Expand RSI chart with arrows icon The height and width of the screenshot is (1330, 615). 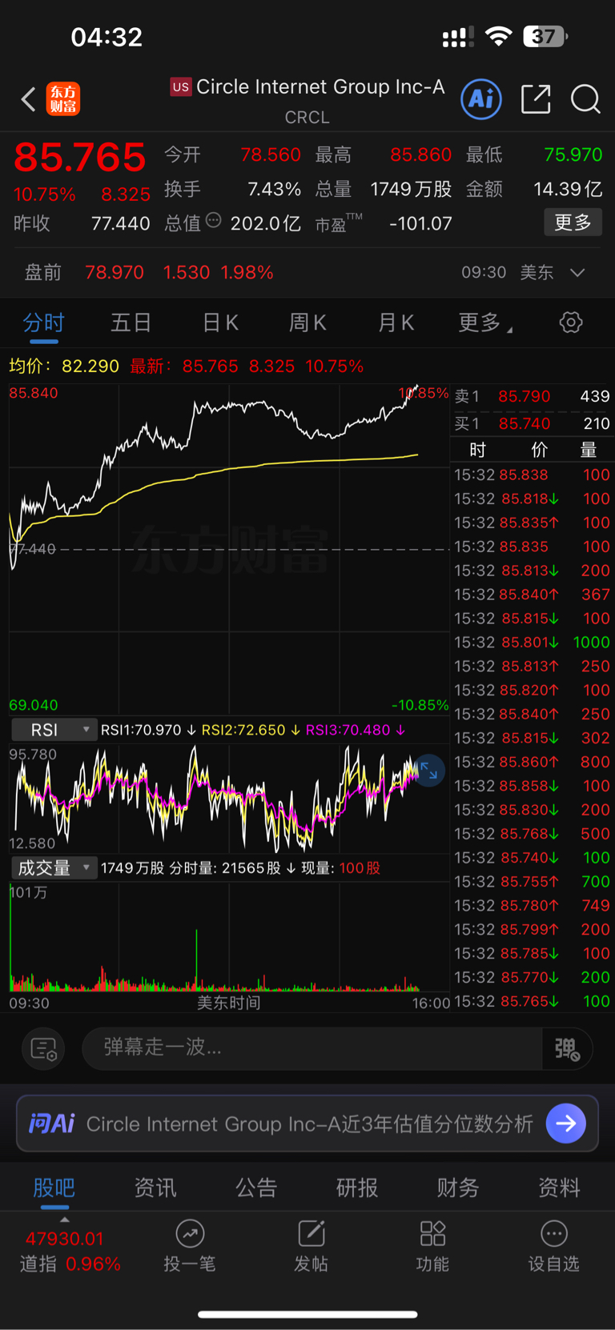coord(428,771)
